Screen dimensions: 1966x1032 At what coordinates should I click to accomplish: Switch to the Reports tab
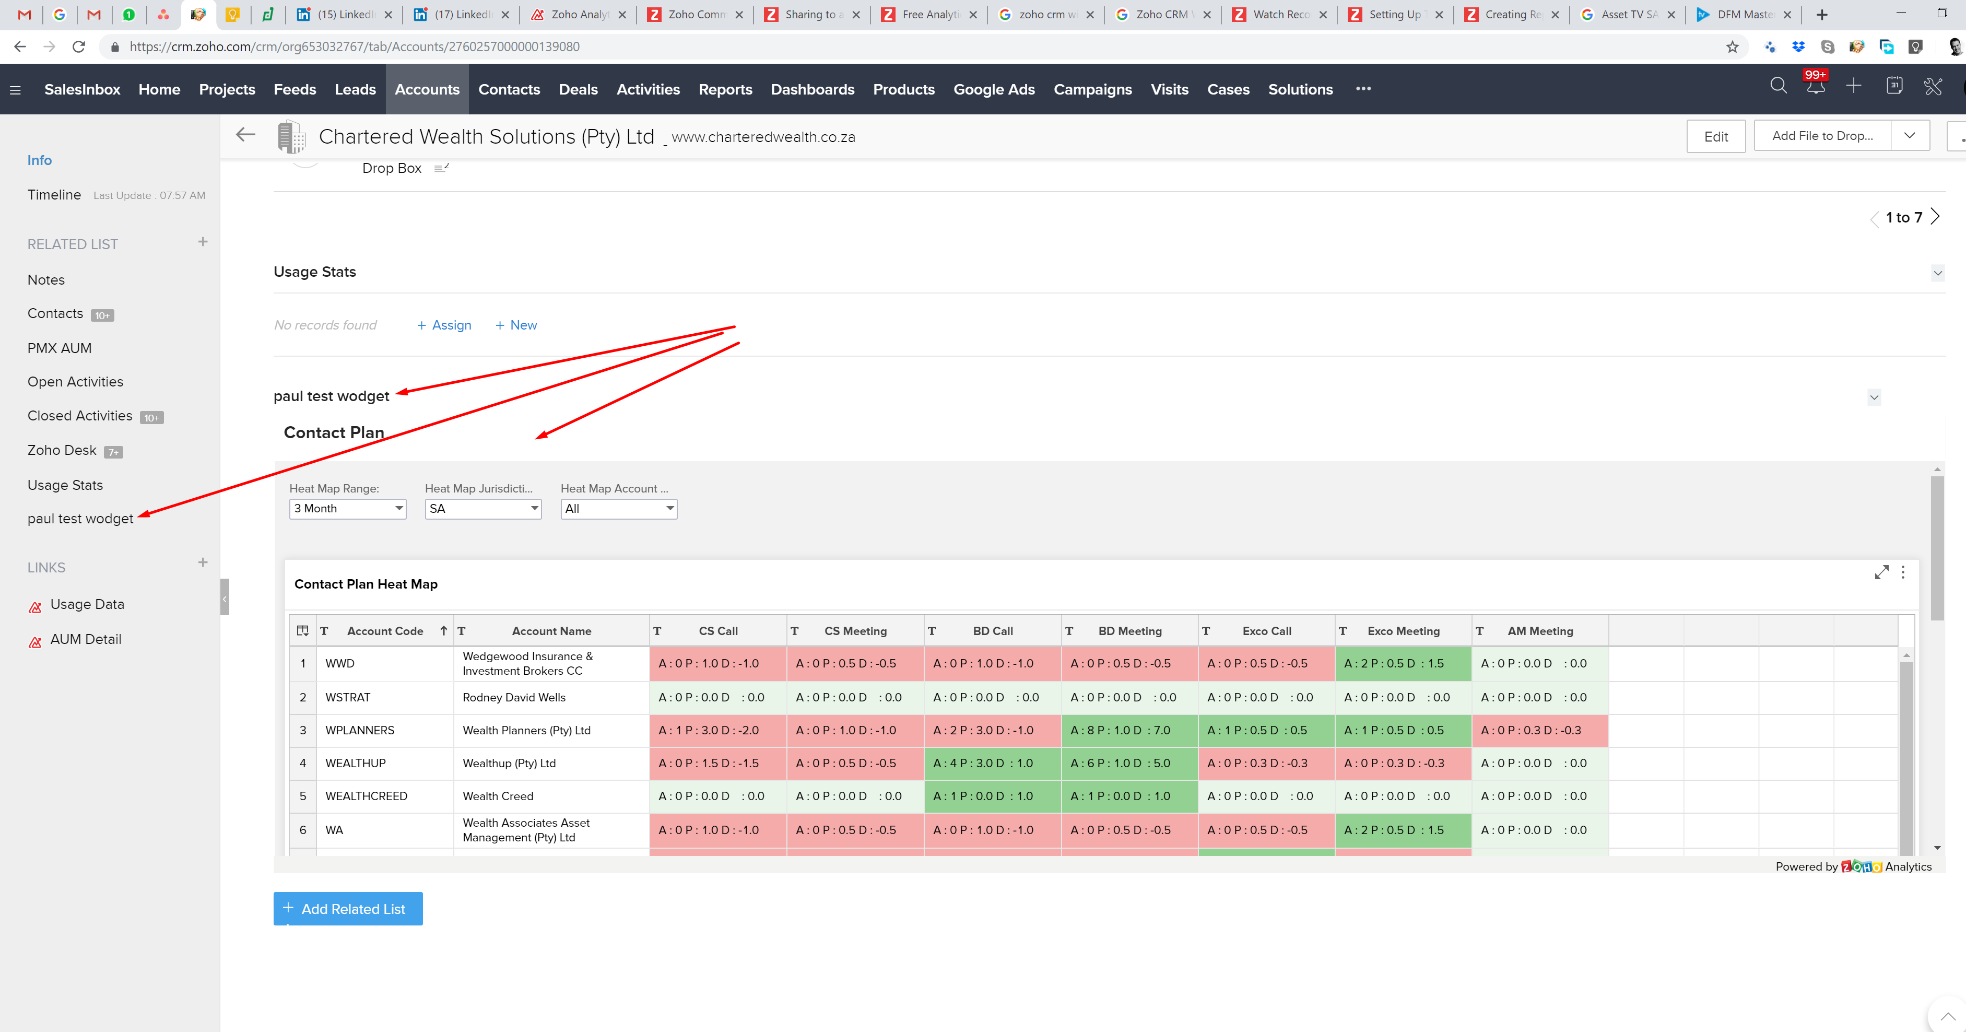(725, 89)
